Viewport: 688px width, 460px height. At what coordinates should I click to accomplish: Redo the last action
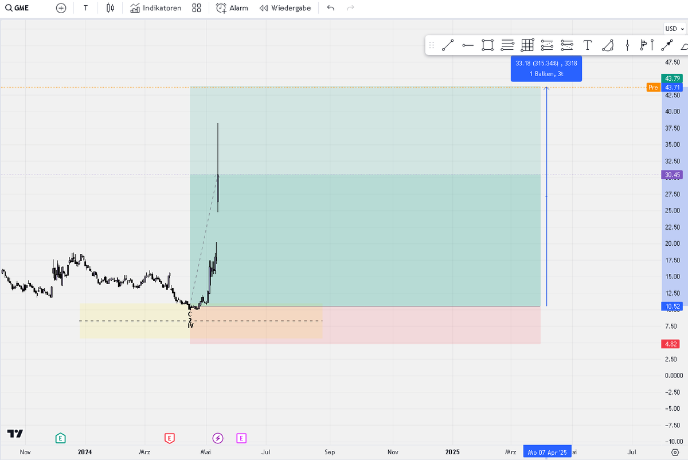[x=350, y=8]
